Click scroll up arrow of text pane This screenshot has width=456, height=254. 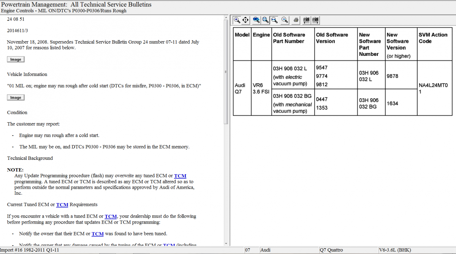tap(226, 17)
